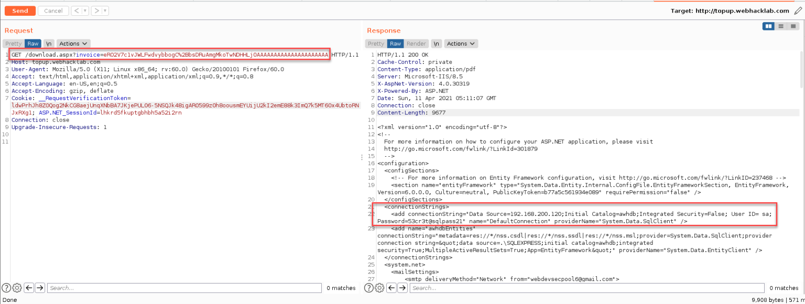This screenshot has height=304, width=805.
Task: Open the Request Actions dropdown
Action: click(73, 44)
